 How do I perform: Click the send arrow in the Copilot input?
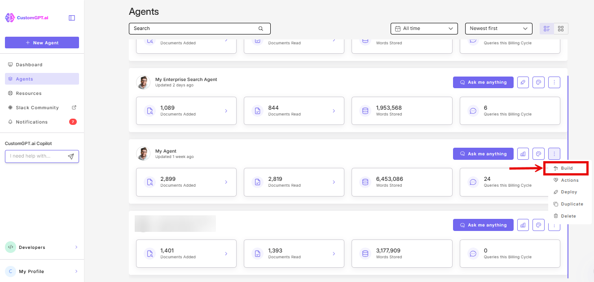click(x=71, y=156)
